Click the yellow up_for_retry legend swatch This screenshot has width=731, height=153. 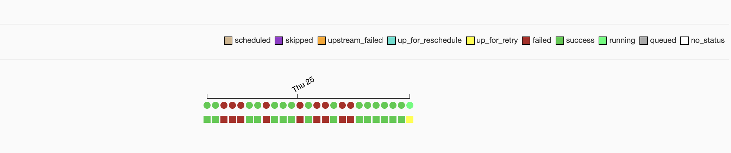tap(470, 41)
